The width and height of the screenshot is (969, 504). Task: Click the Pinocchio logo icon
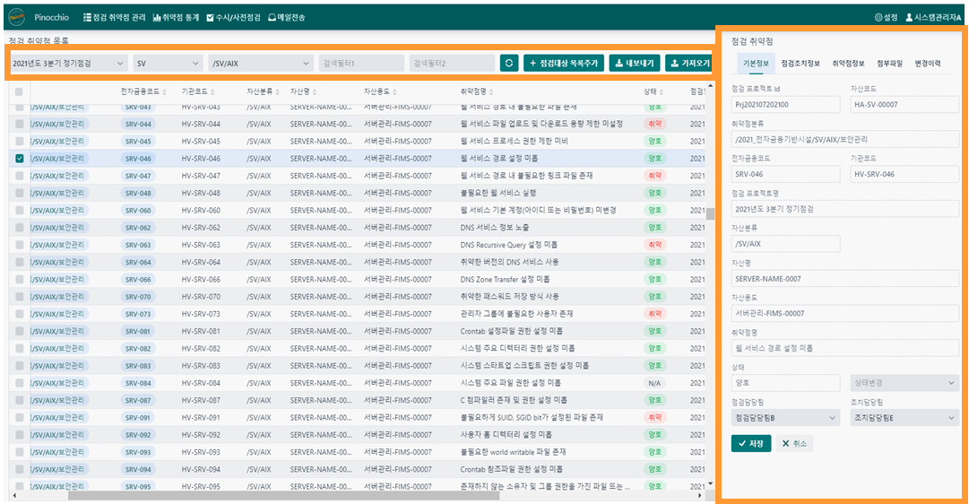15,17
